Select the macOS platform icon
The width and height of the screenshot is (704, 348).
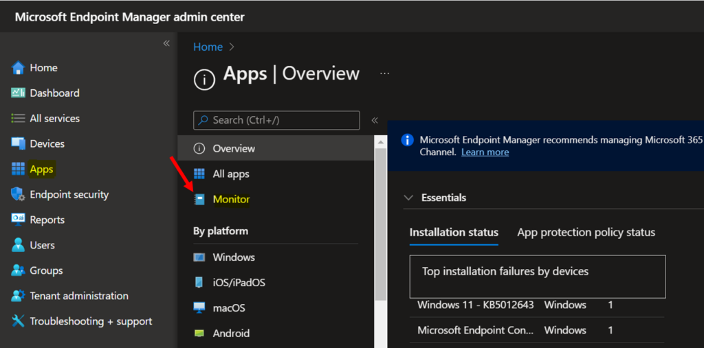click(199, 308)
